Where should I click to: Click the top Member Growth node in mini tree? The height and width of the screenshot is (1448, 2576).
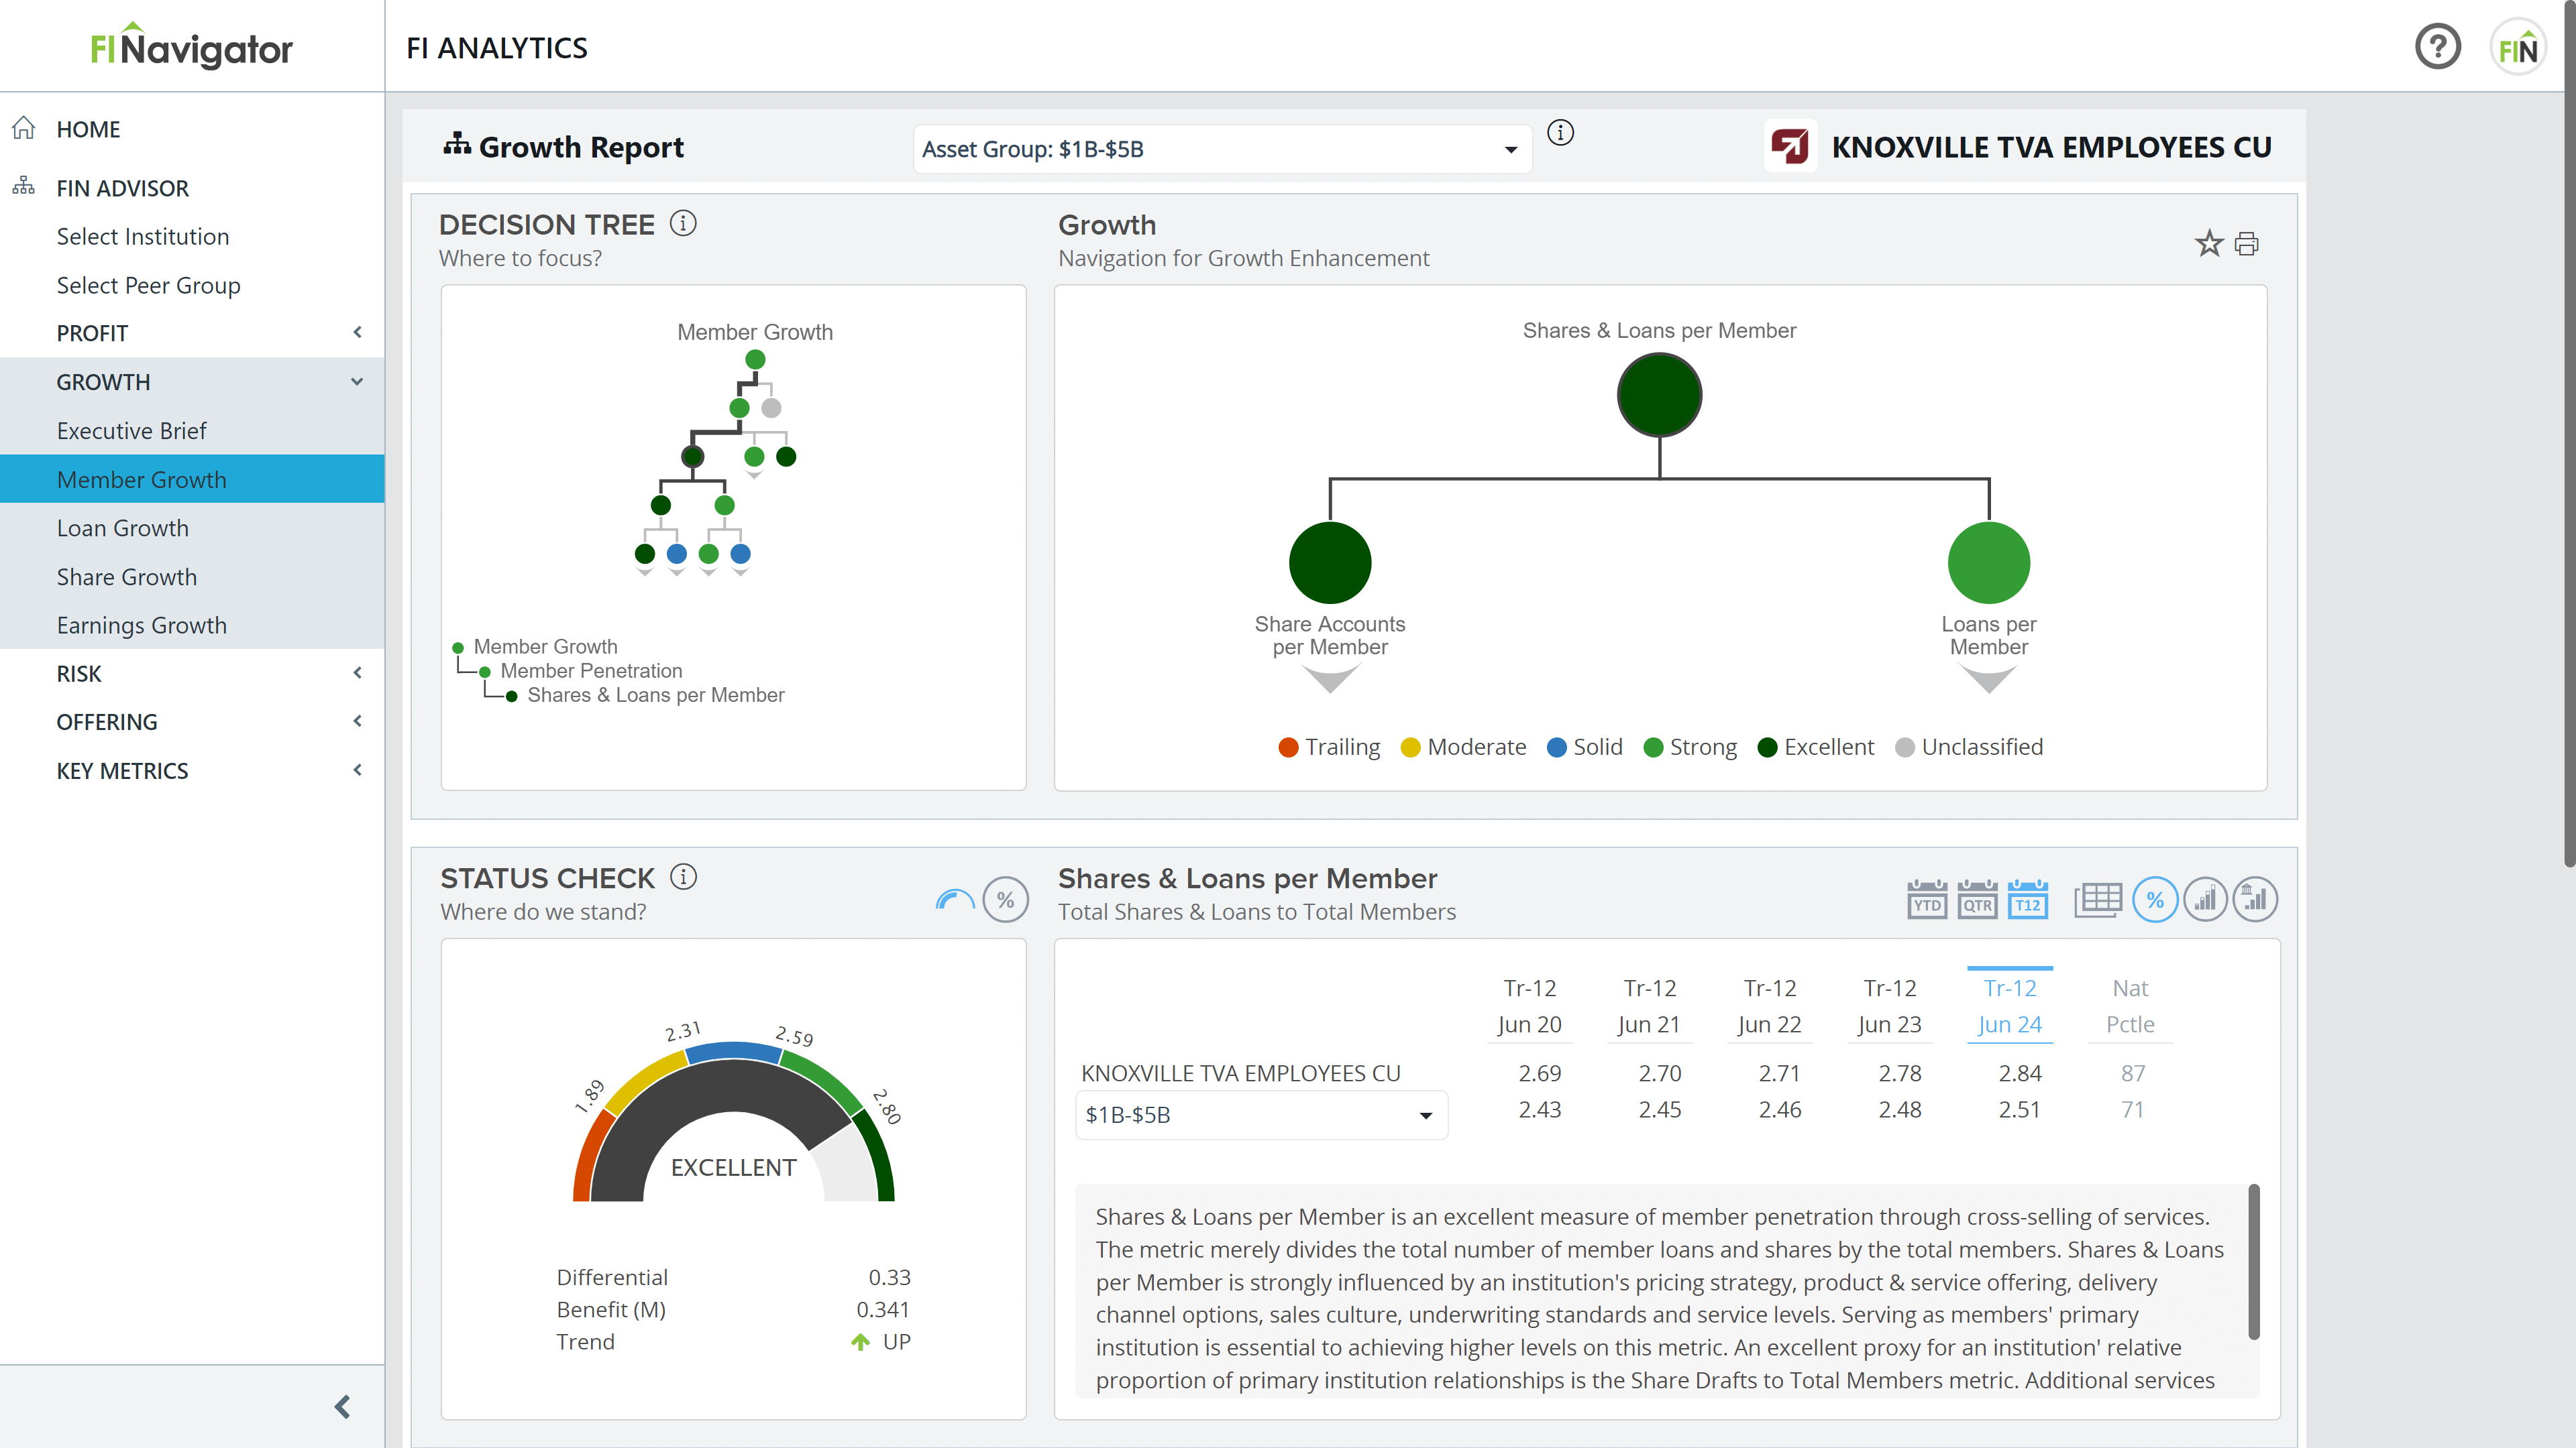(755, 359)
